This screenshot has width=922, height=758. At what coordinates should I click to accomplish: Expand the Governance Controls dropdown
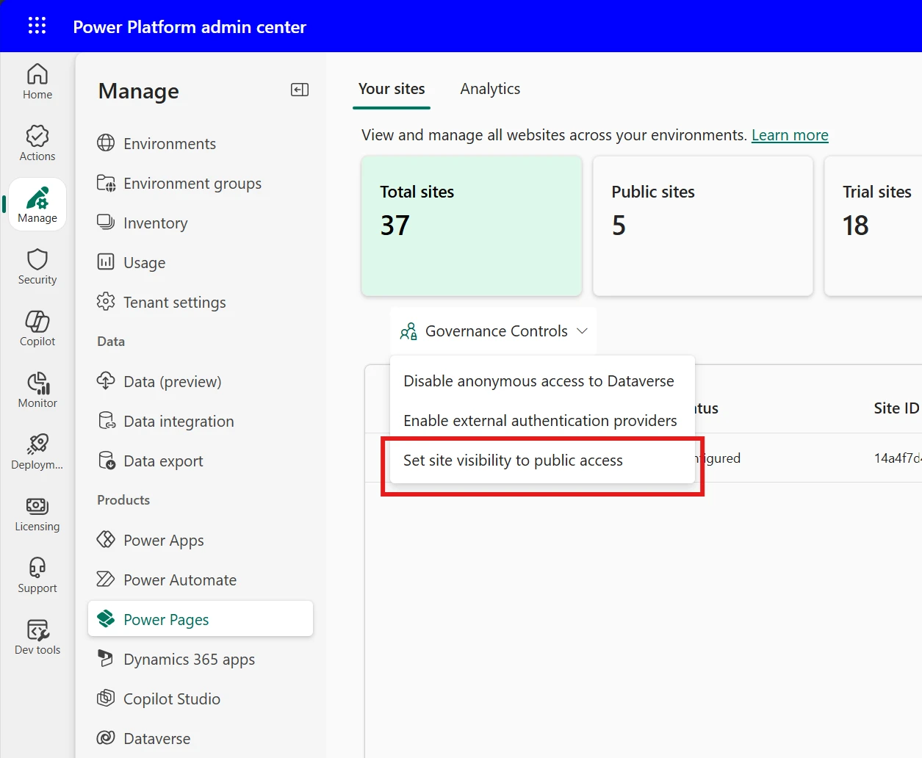pyautogui.click(x=494, y=331)
